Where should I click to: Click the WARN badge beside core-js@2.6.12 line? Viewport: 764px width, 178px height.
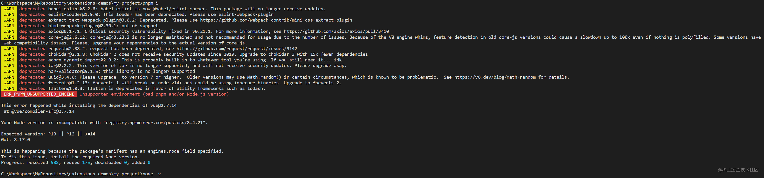(x=9, y=37)
